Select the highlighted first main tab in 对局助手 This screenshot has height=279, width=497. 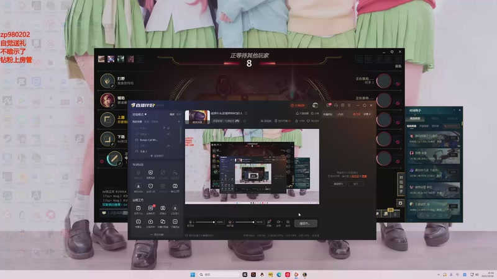coord(415,118)
